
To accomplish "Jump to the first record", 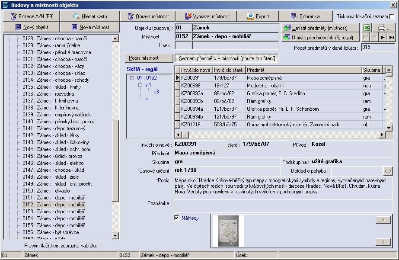I will pyautogui.click(x=366, y=38).
